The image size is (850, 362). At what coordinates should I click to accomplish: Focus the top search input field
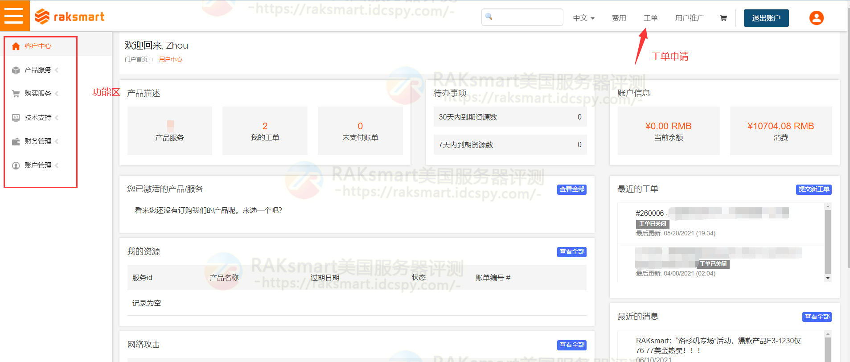522,17
